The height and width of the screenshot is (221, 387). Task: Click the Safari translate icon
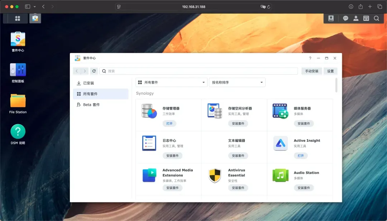pos(263,7)
